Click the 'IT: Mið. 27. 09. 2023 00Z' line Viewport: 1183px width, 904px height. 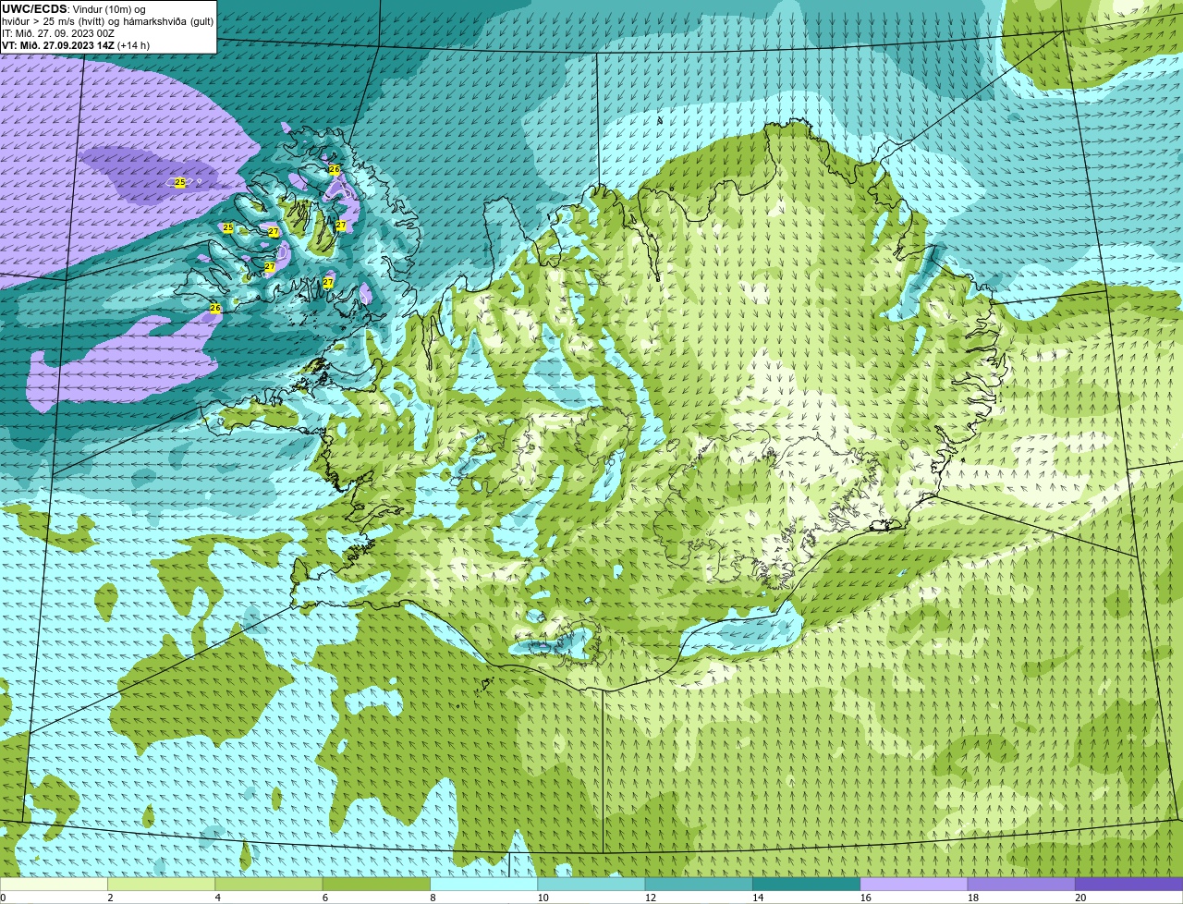coord(58,33)
